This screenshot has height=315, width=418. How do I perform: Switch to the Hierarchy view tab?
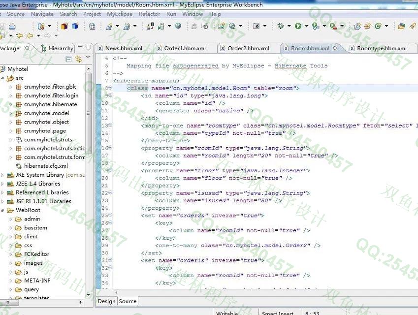point(57,48)
